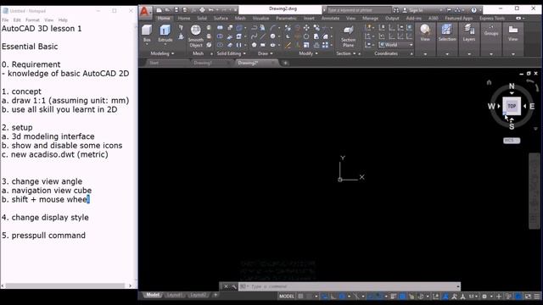This screenshot has width=543, height=305.
Task: Click the text '5. presspull command' in Notepad
Action: 43,236
